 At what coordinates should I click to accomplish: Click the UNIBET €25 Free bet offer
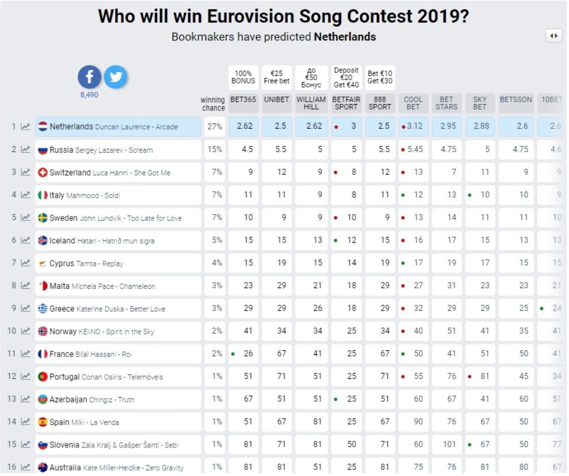[x=277, y=77]
